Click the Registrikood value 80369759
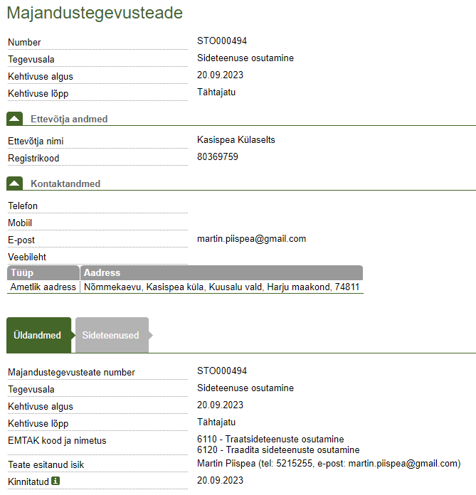This screenshot has width=476, height=495. click(x=217, y=156)
